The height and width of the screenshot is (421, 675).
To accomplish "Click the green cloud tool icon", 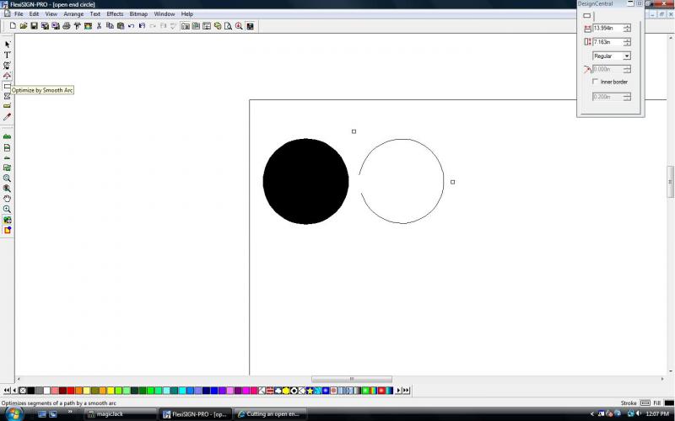I will click(7, 136).
